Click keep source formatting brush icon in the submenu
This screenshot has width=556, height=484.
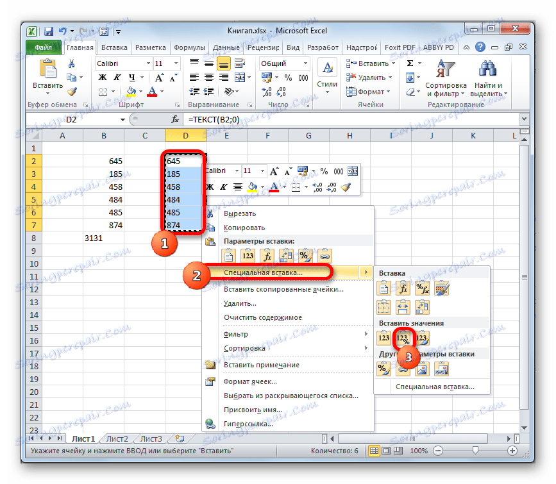tap(441, 288)
